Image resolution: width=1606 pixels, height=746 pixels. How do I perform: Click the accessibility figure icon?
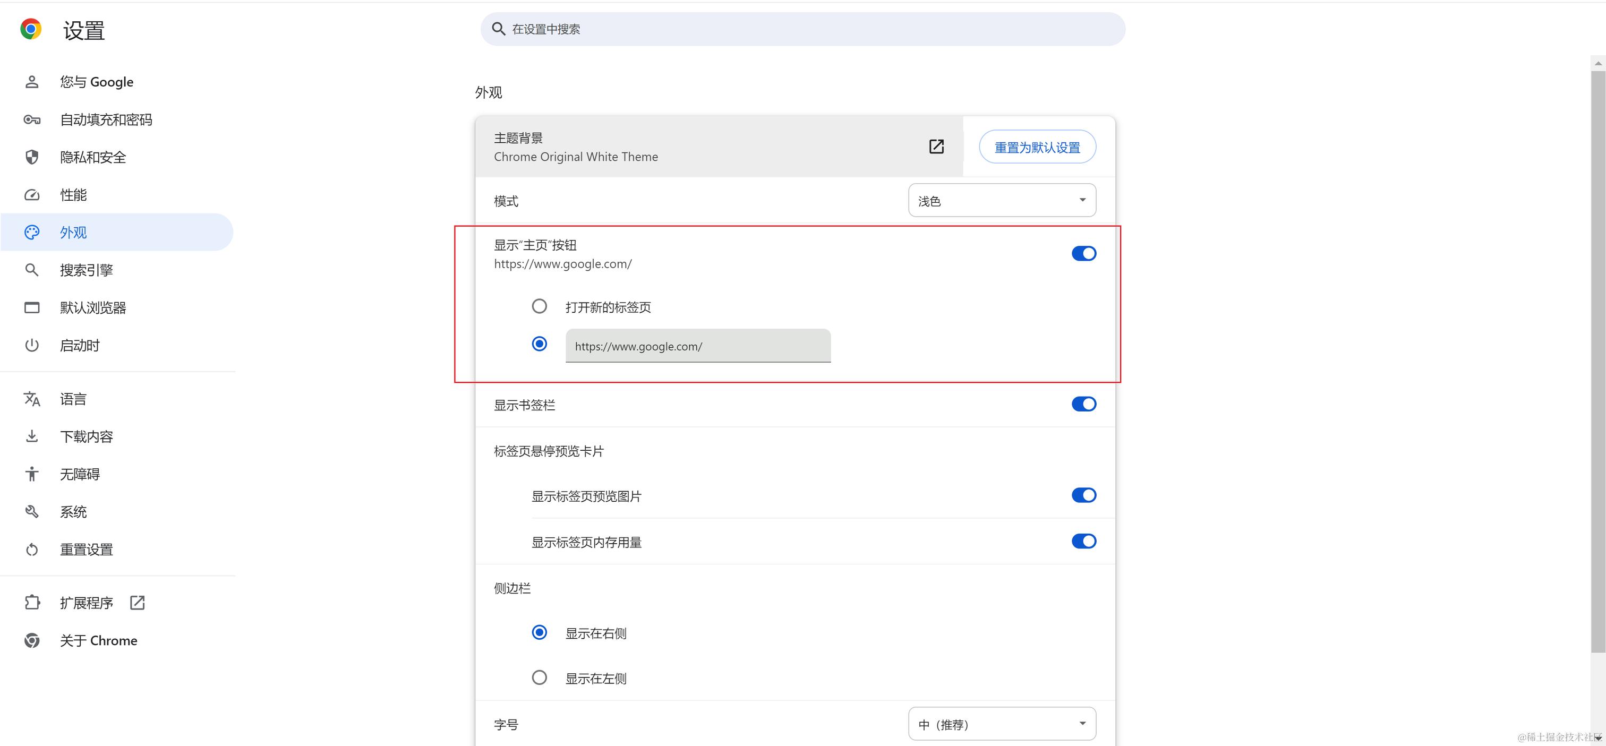coord(32,474)
